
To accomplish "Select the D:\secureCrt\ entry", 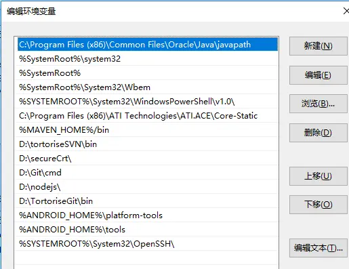I will click(x=148, y=159).
